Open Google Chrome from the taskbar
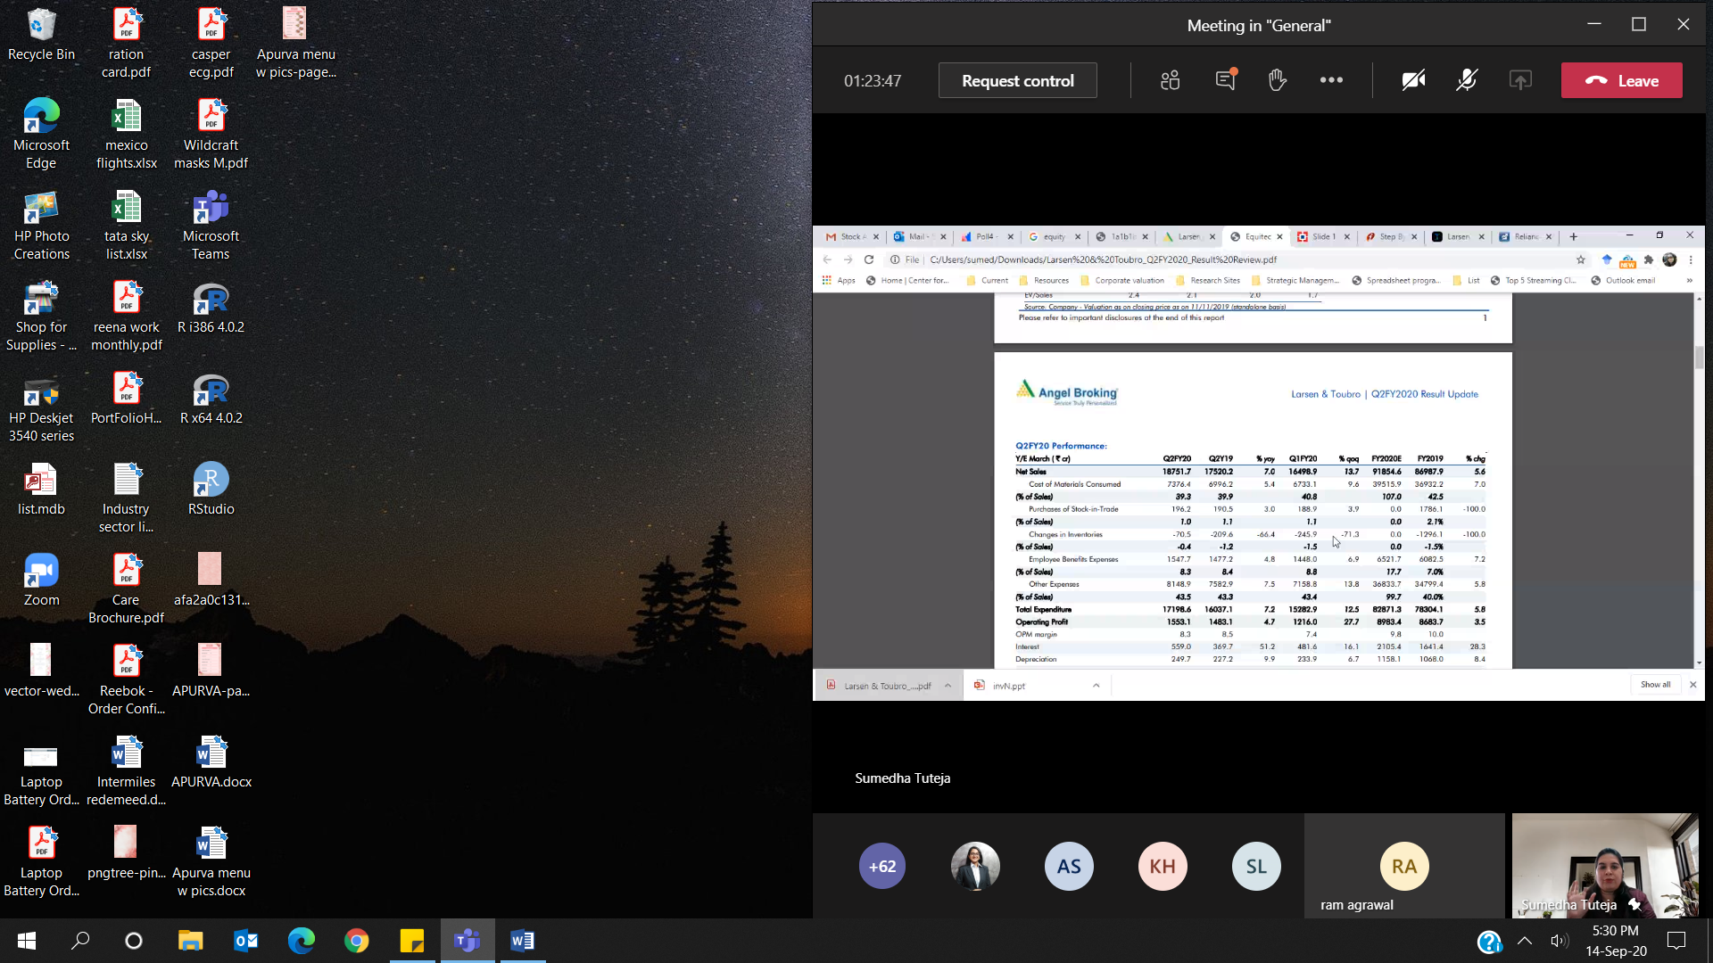Viewport: 1713px width, 963px height. pos(357,941)
